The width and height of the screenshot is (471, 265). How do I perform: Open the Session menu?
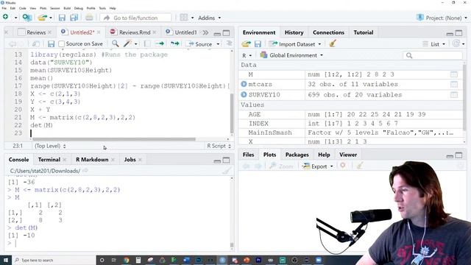[x=54, y=8]
